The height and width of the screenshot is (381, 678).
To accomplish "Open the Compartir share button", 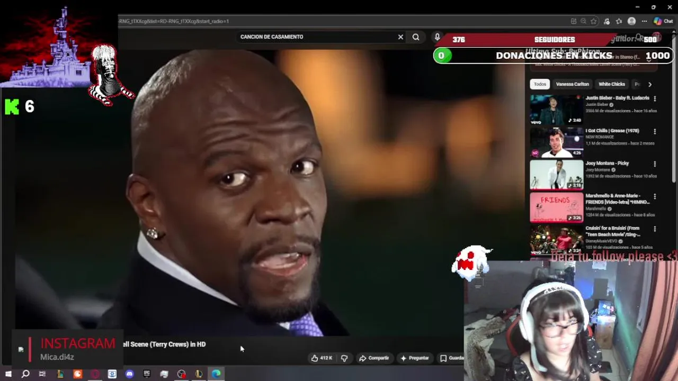I will (x=374, y=358).
